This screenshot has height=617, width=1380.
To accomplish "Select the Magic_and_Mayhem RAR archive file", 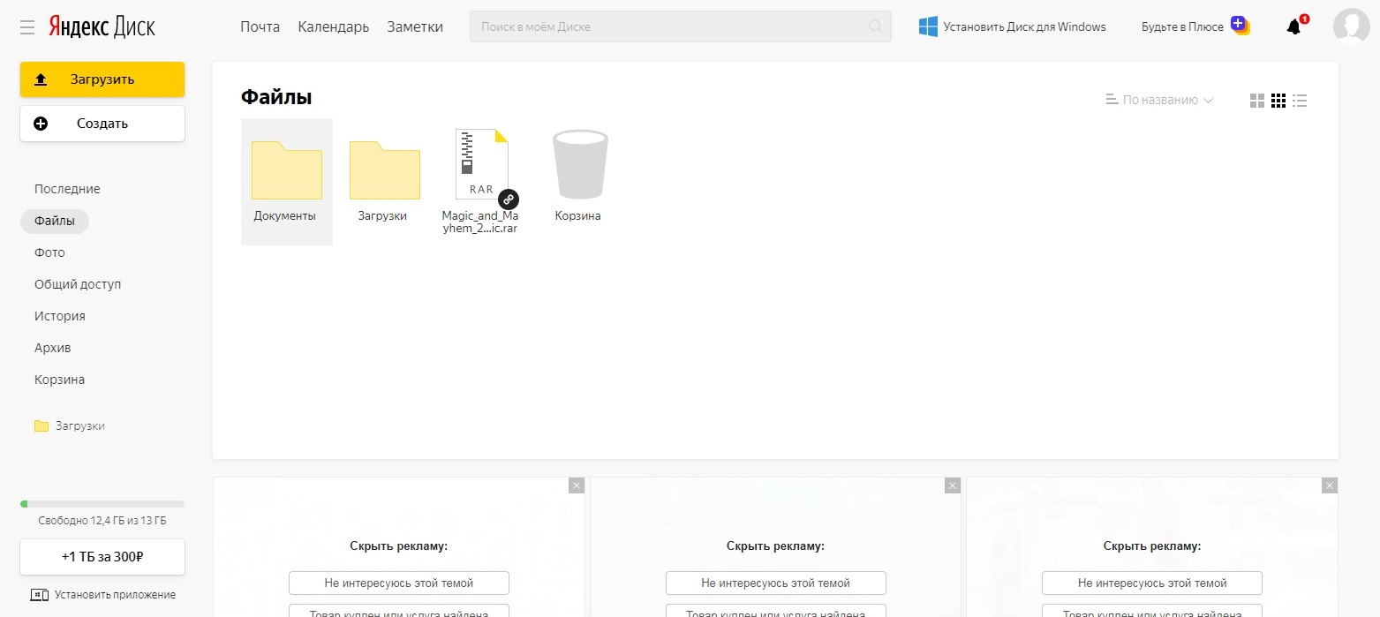I will (x=481, y=181).
